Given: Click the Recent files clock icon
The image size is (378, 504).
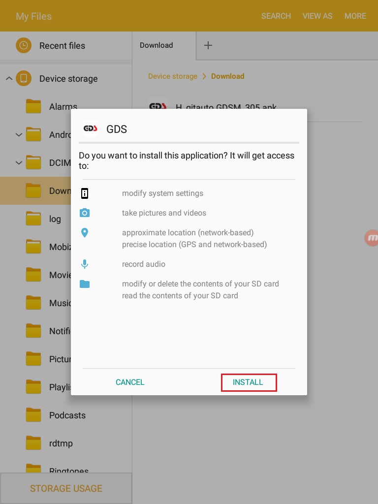Looking at the screenshot, I should (24, 45).
